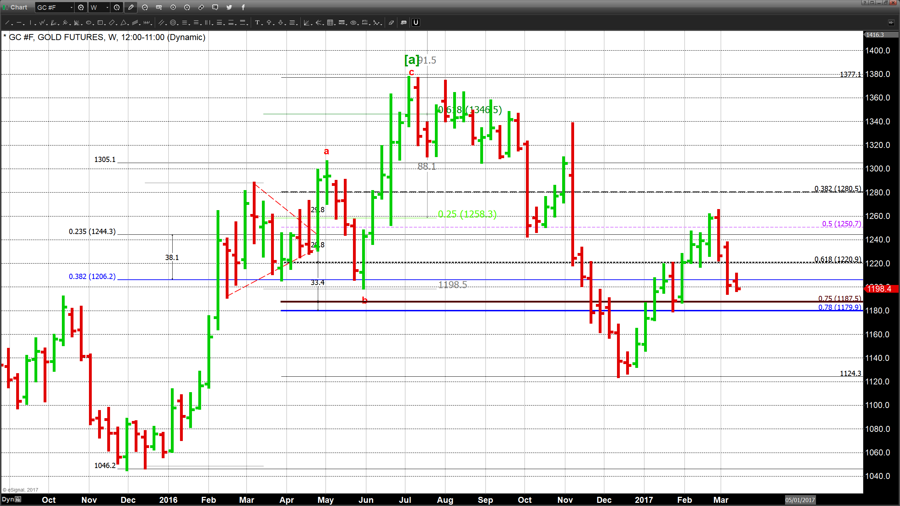Insert a down arrow marker

(x=281, y=23)
